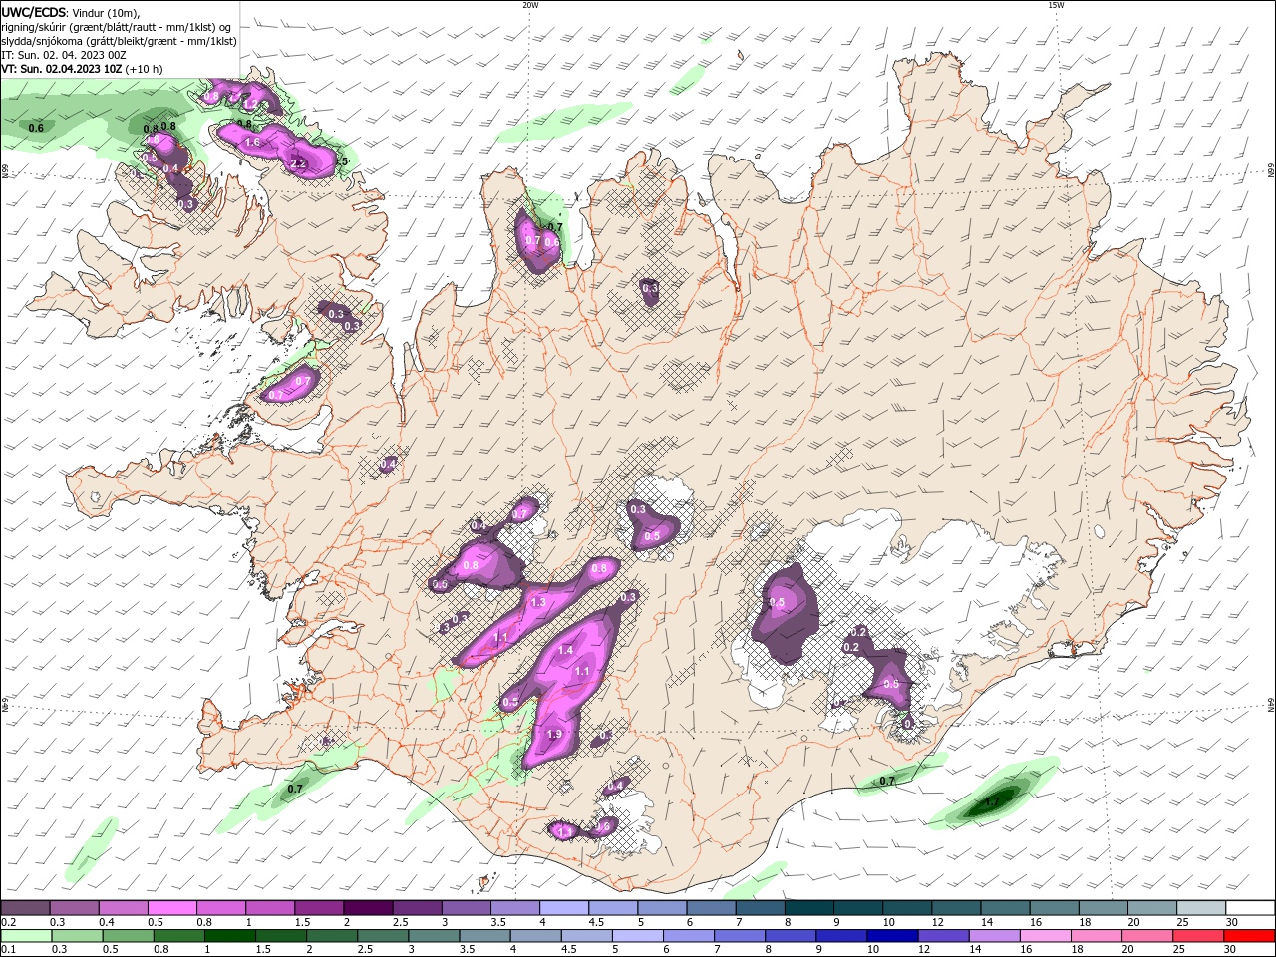Click the '1.3' precipitation value on map
This screenshot has height=957, width=1276.
point(538,603)
